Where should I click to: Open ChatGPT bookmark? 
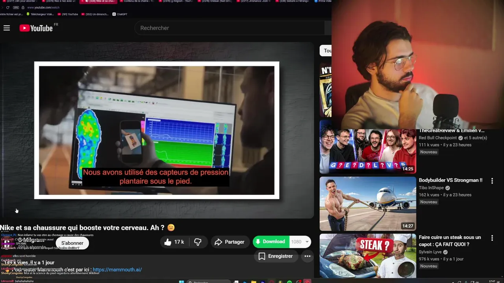click(x=120, y=14)
